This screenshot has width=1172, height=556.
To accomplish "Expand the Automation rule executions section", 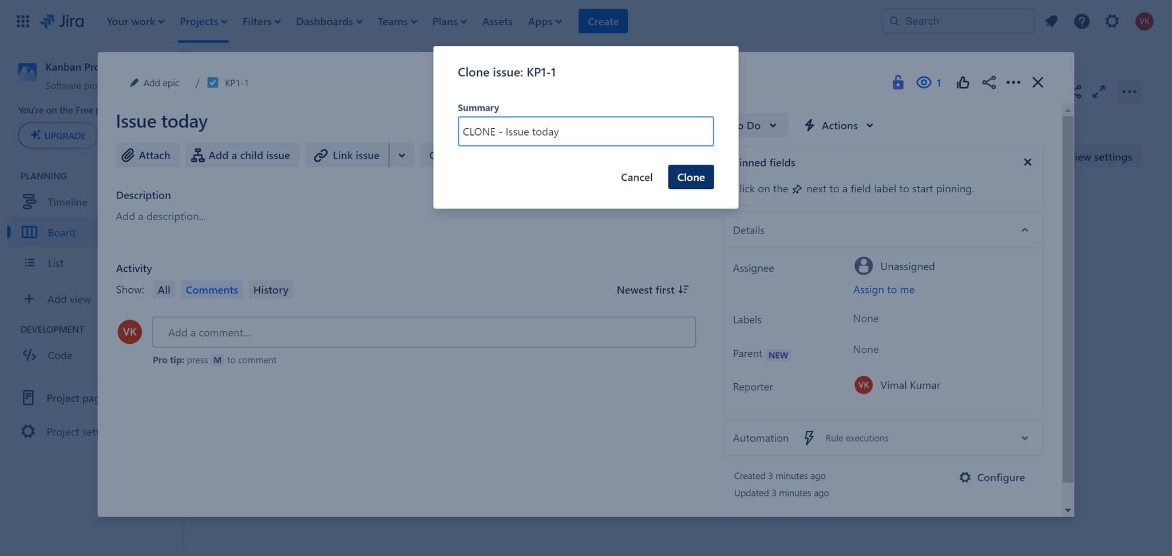I will coord(1024,438).
